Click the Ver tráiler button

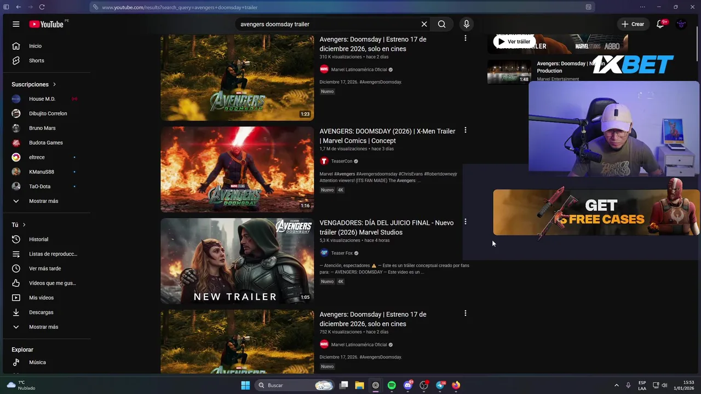tap(514, 42)
